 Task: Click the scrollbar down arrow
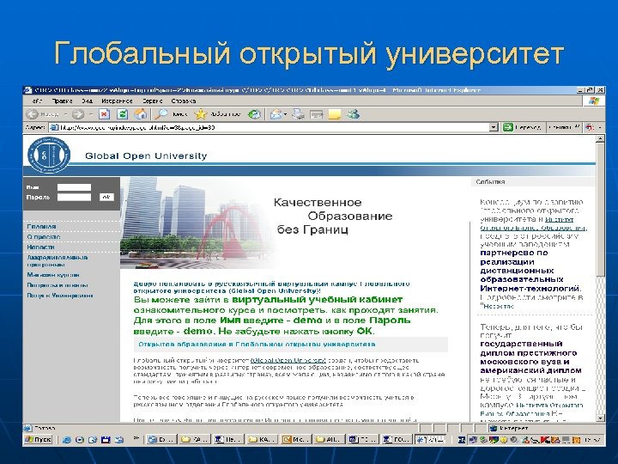600,418
